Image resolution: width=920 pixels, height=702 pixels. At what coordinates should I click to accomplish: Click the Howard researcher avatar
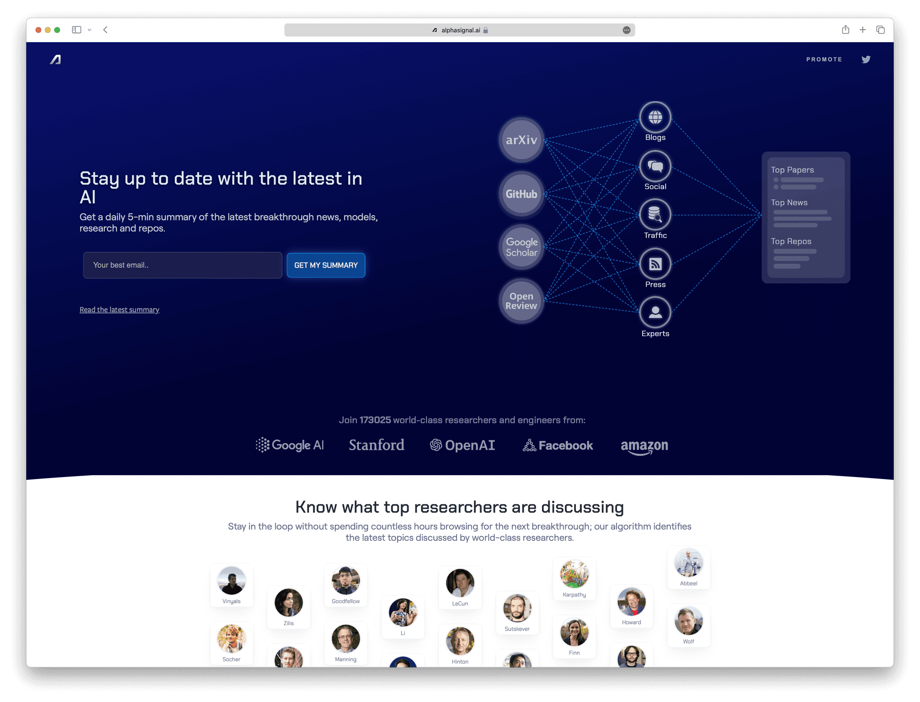tap(632, 602)
